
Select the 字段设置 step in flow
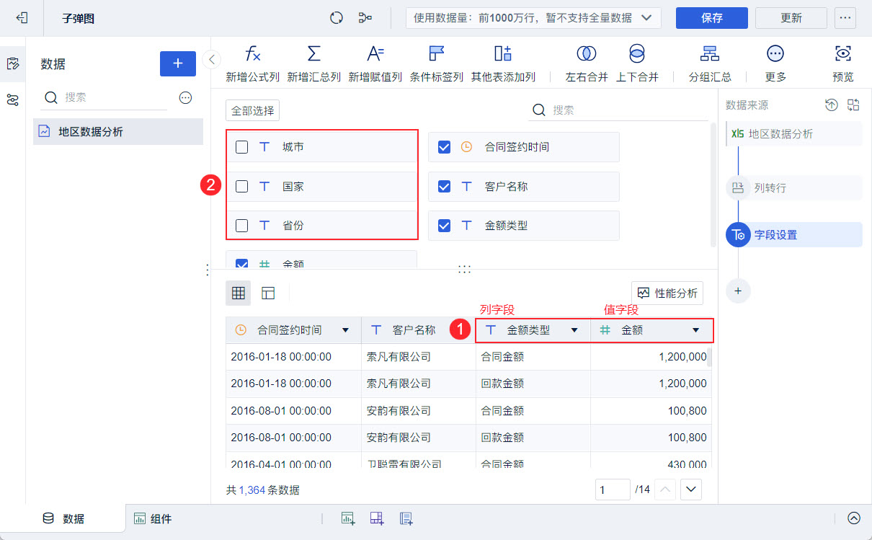(794, 235)
